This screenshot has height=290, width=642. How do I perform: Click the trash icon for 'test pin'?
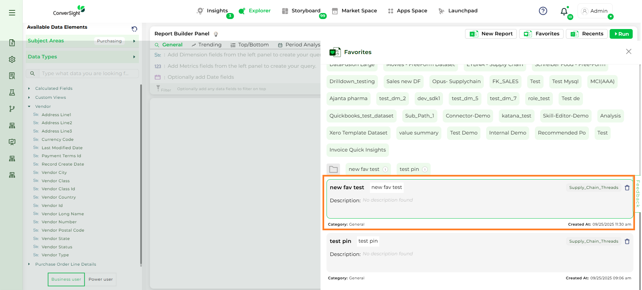tap(627, 242)
